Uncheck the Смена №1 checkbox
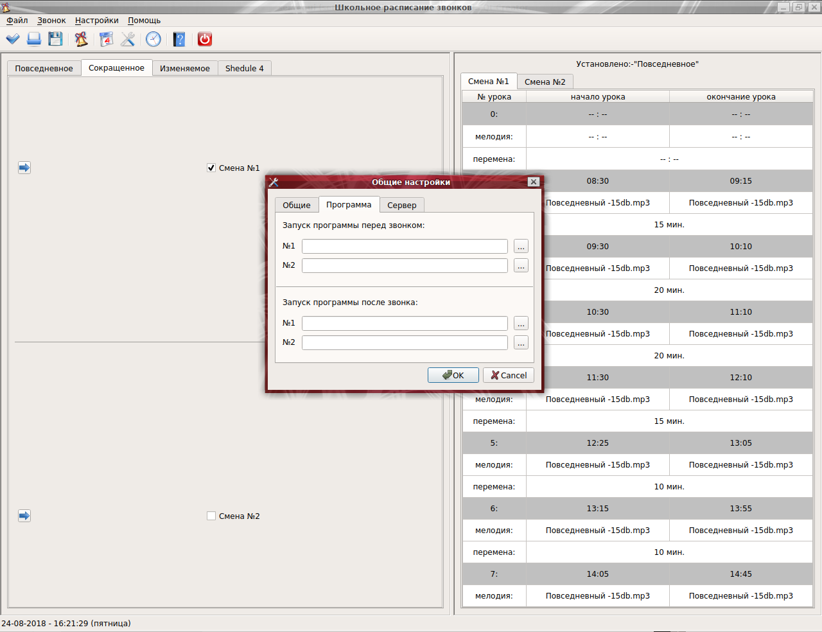This screenshot has height=632, width=822. (x=211, y=168)
